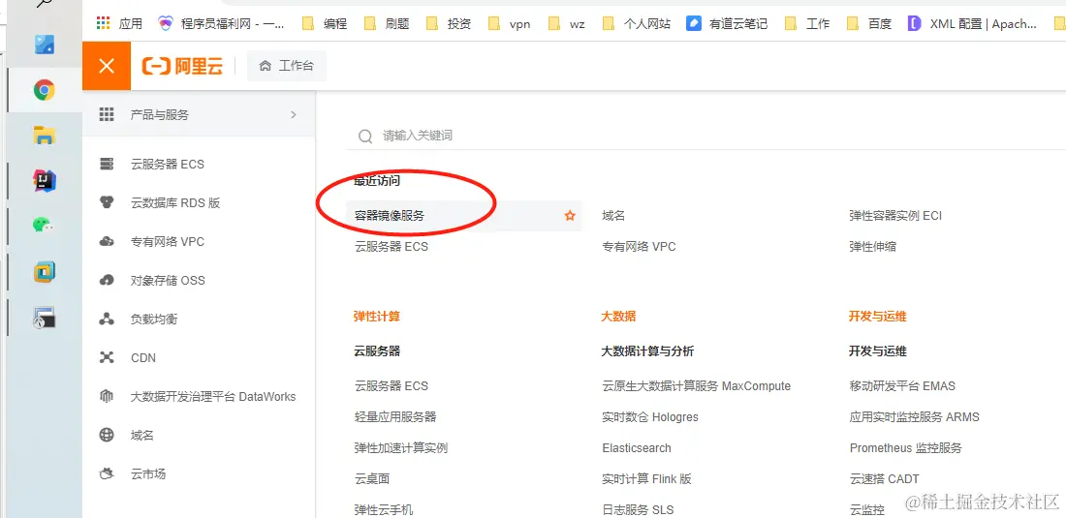
Task: Click the 工作台 button in header
Action: [286, 66]
